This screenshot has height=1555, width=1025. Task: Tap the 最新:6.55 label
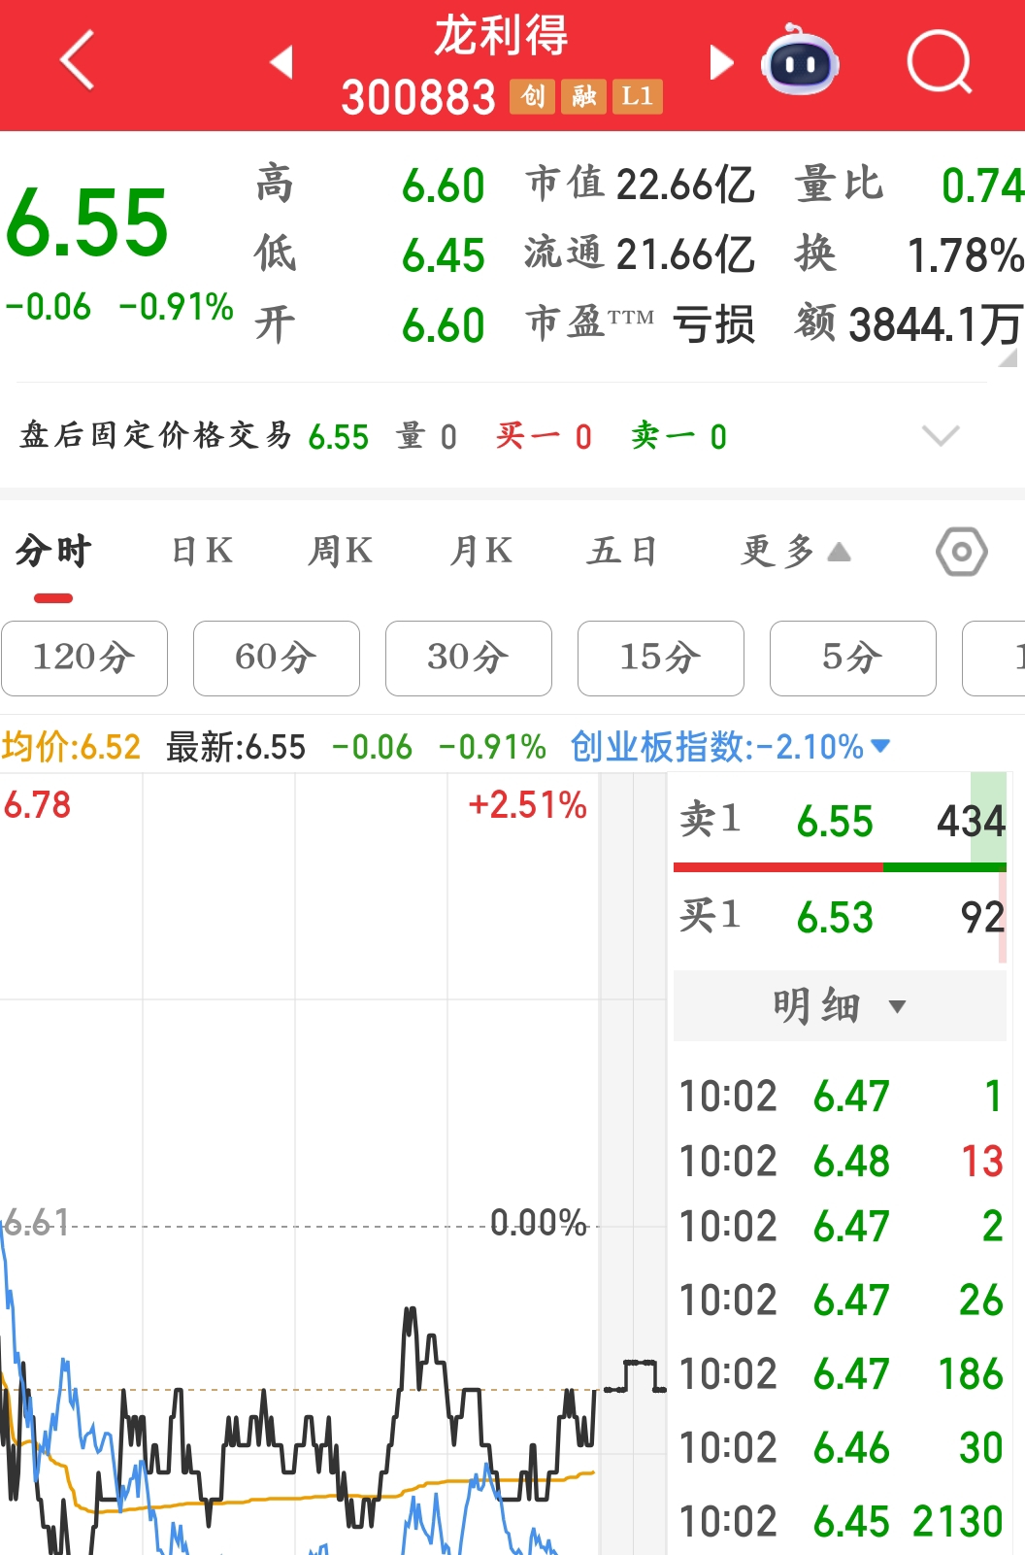(236, 747)
